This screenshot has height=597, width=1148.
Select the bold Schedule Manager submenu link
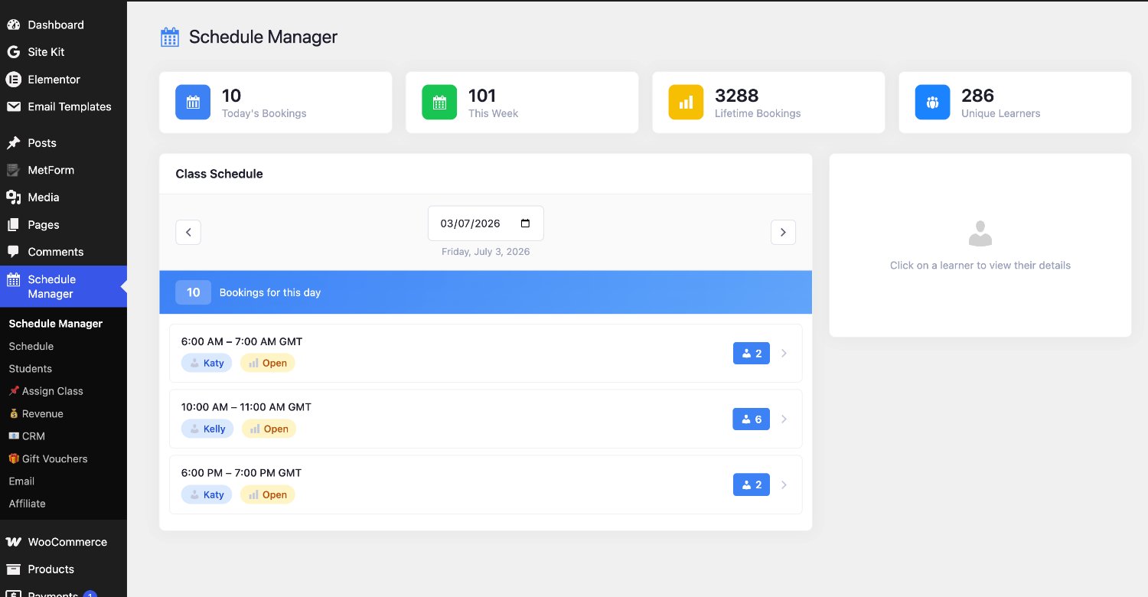point(56,324)
